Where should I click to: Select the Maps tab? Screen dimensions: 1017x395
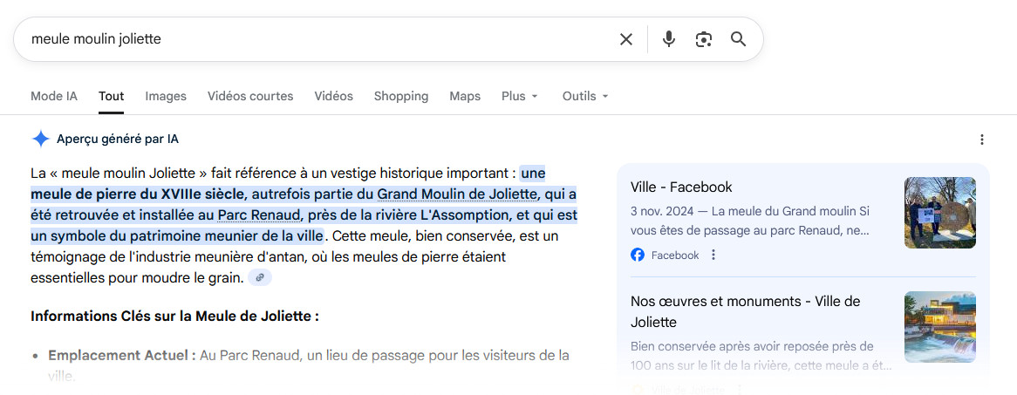[465, 96]
